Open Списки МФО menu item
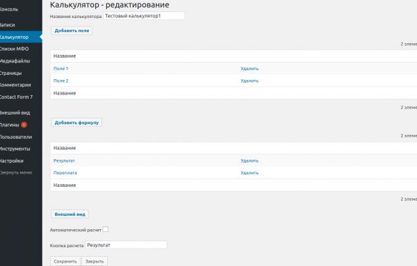The width and height of the screenshot is (417, 266). pyautogui.click(x=14, y=49)
